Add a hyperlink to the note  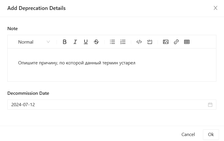click(x=176, y=42)
